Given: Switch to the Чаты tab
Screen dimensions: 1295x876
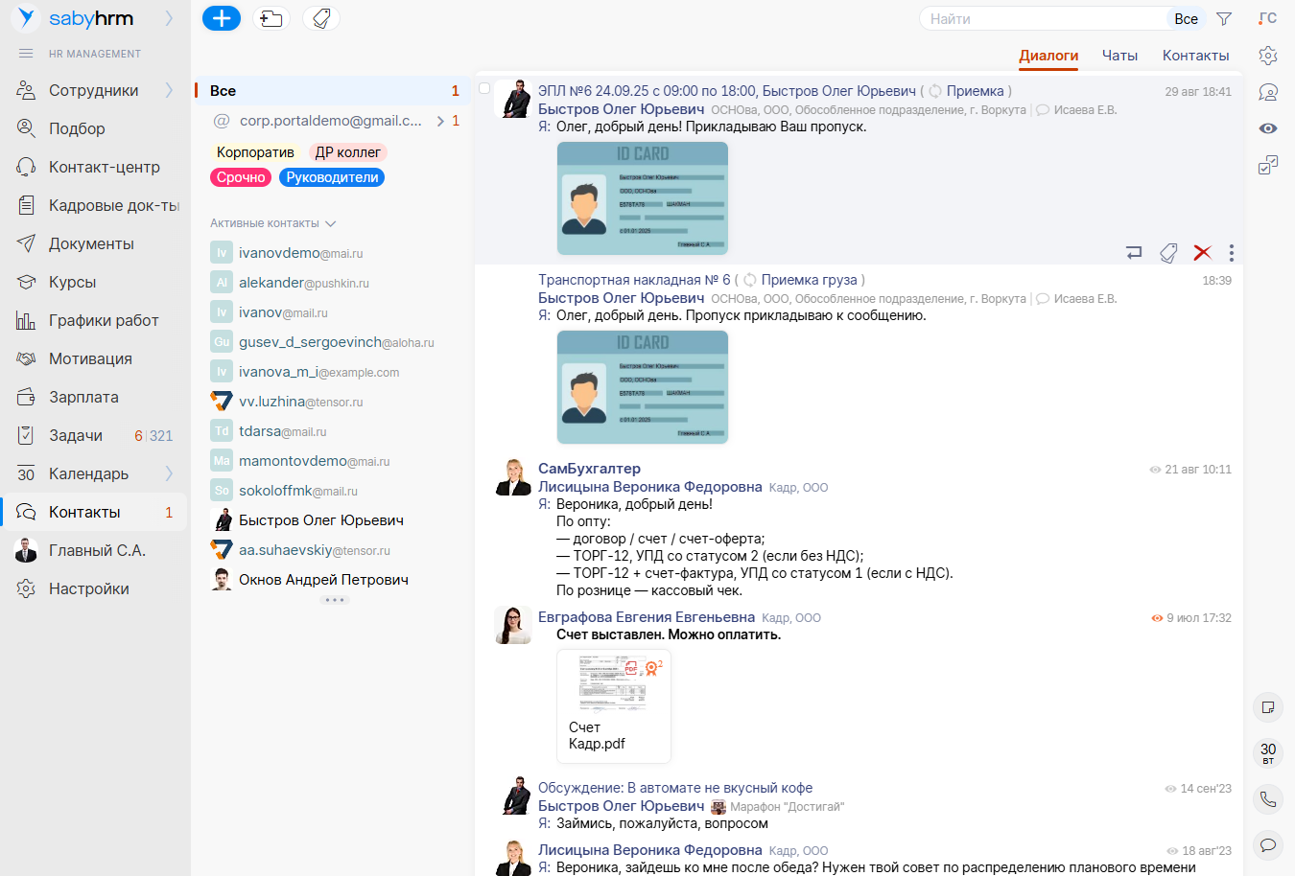Looking at the screenshot, I should [1119, 56].
